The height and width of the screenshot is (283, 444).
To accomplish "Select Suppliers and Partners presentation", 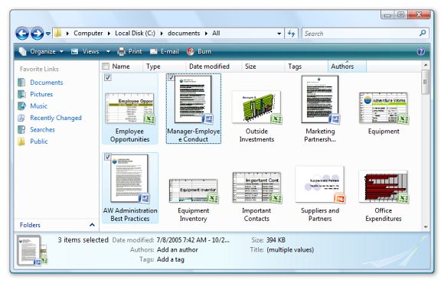I will click(320, 194).
